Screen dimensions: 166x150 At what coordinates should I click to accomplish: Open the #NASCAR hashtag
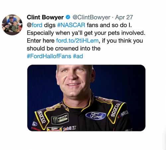pyautogui.click(x=71, y=25)
